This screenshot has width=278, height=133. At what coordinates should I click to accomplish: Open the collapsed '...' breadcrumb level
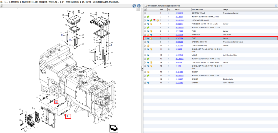click(7, 2)
